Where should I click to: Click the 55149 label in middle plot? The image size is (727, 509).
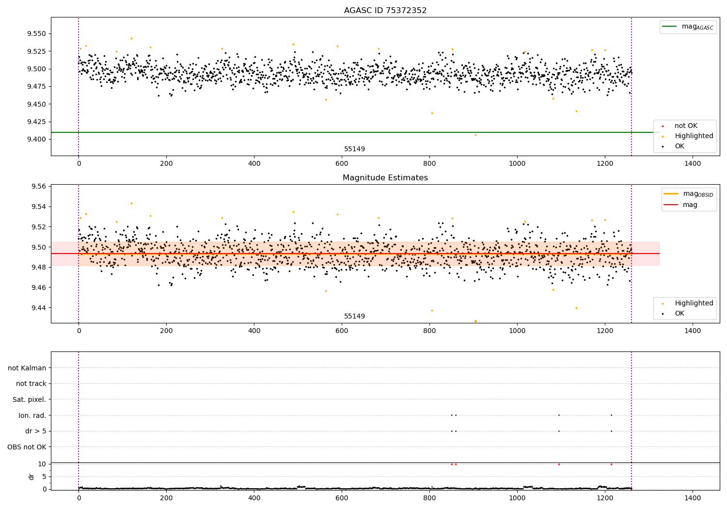coord(355,317)
